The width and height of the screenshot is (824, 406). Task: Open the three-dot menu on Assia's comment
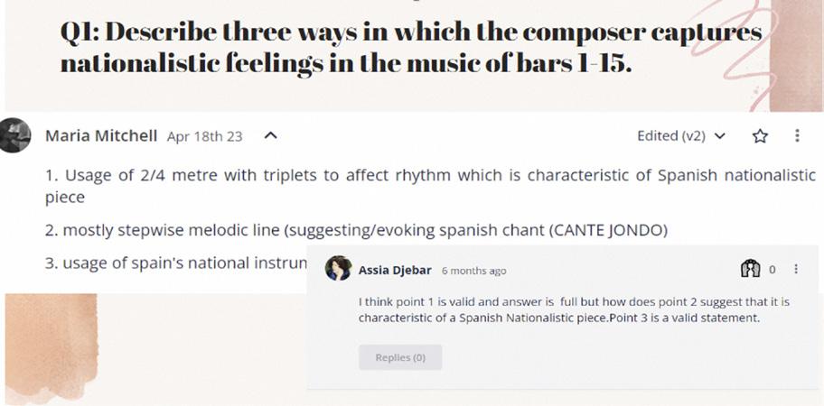pos(796,269)
